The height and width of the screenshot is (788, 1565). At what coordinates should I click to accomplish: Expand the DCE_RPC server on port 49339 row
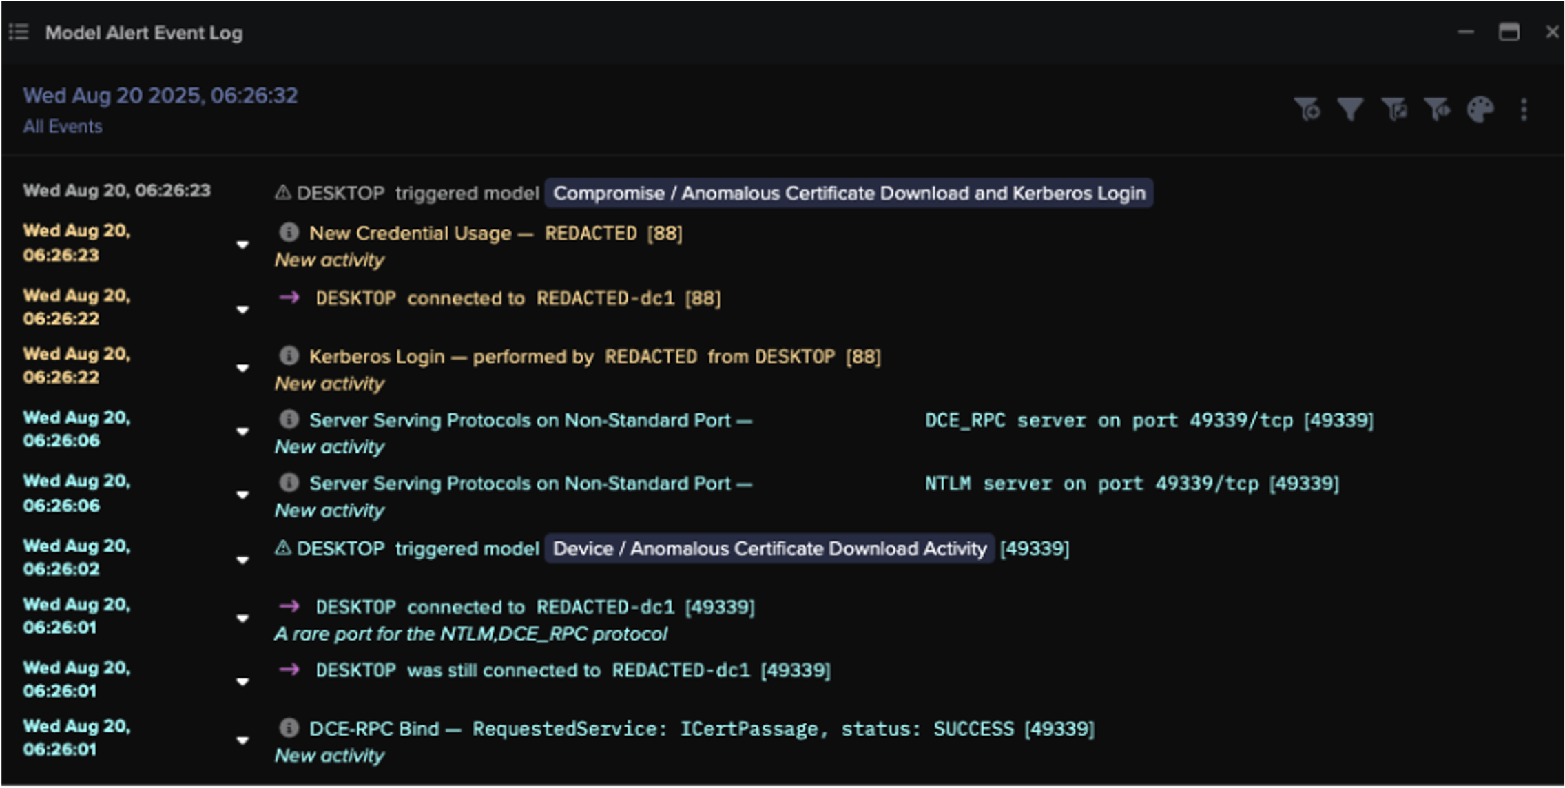pos(242,431)
